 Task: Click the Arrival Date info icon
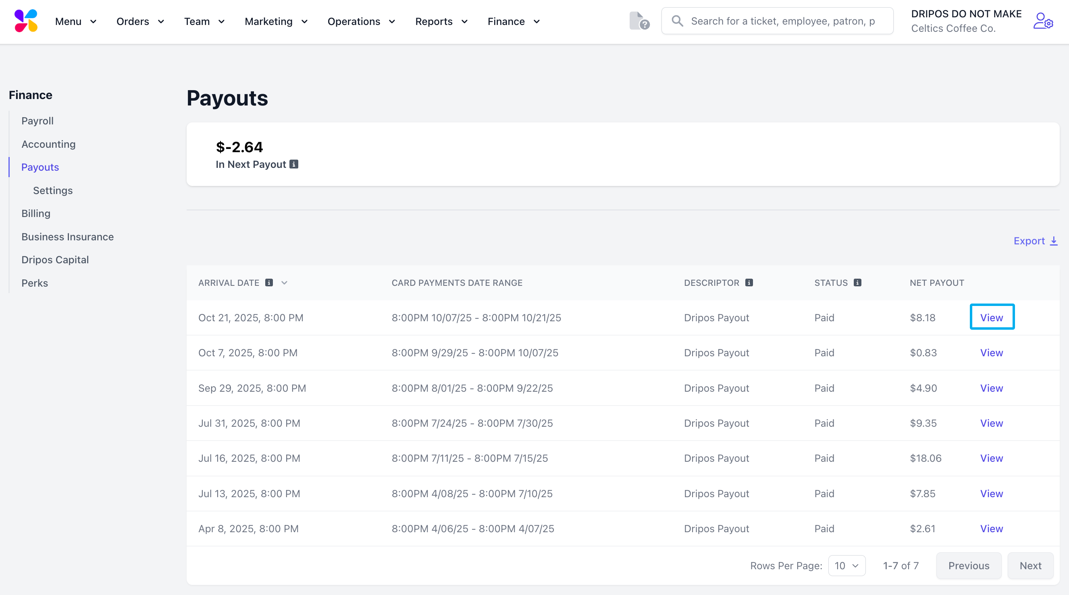269,283
